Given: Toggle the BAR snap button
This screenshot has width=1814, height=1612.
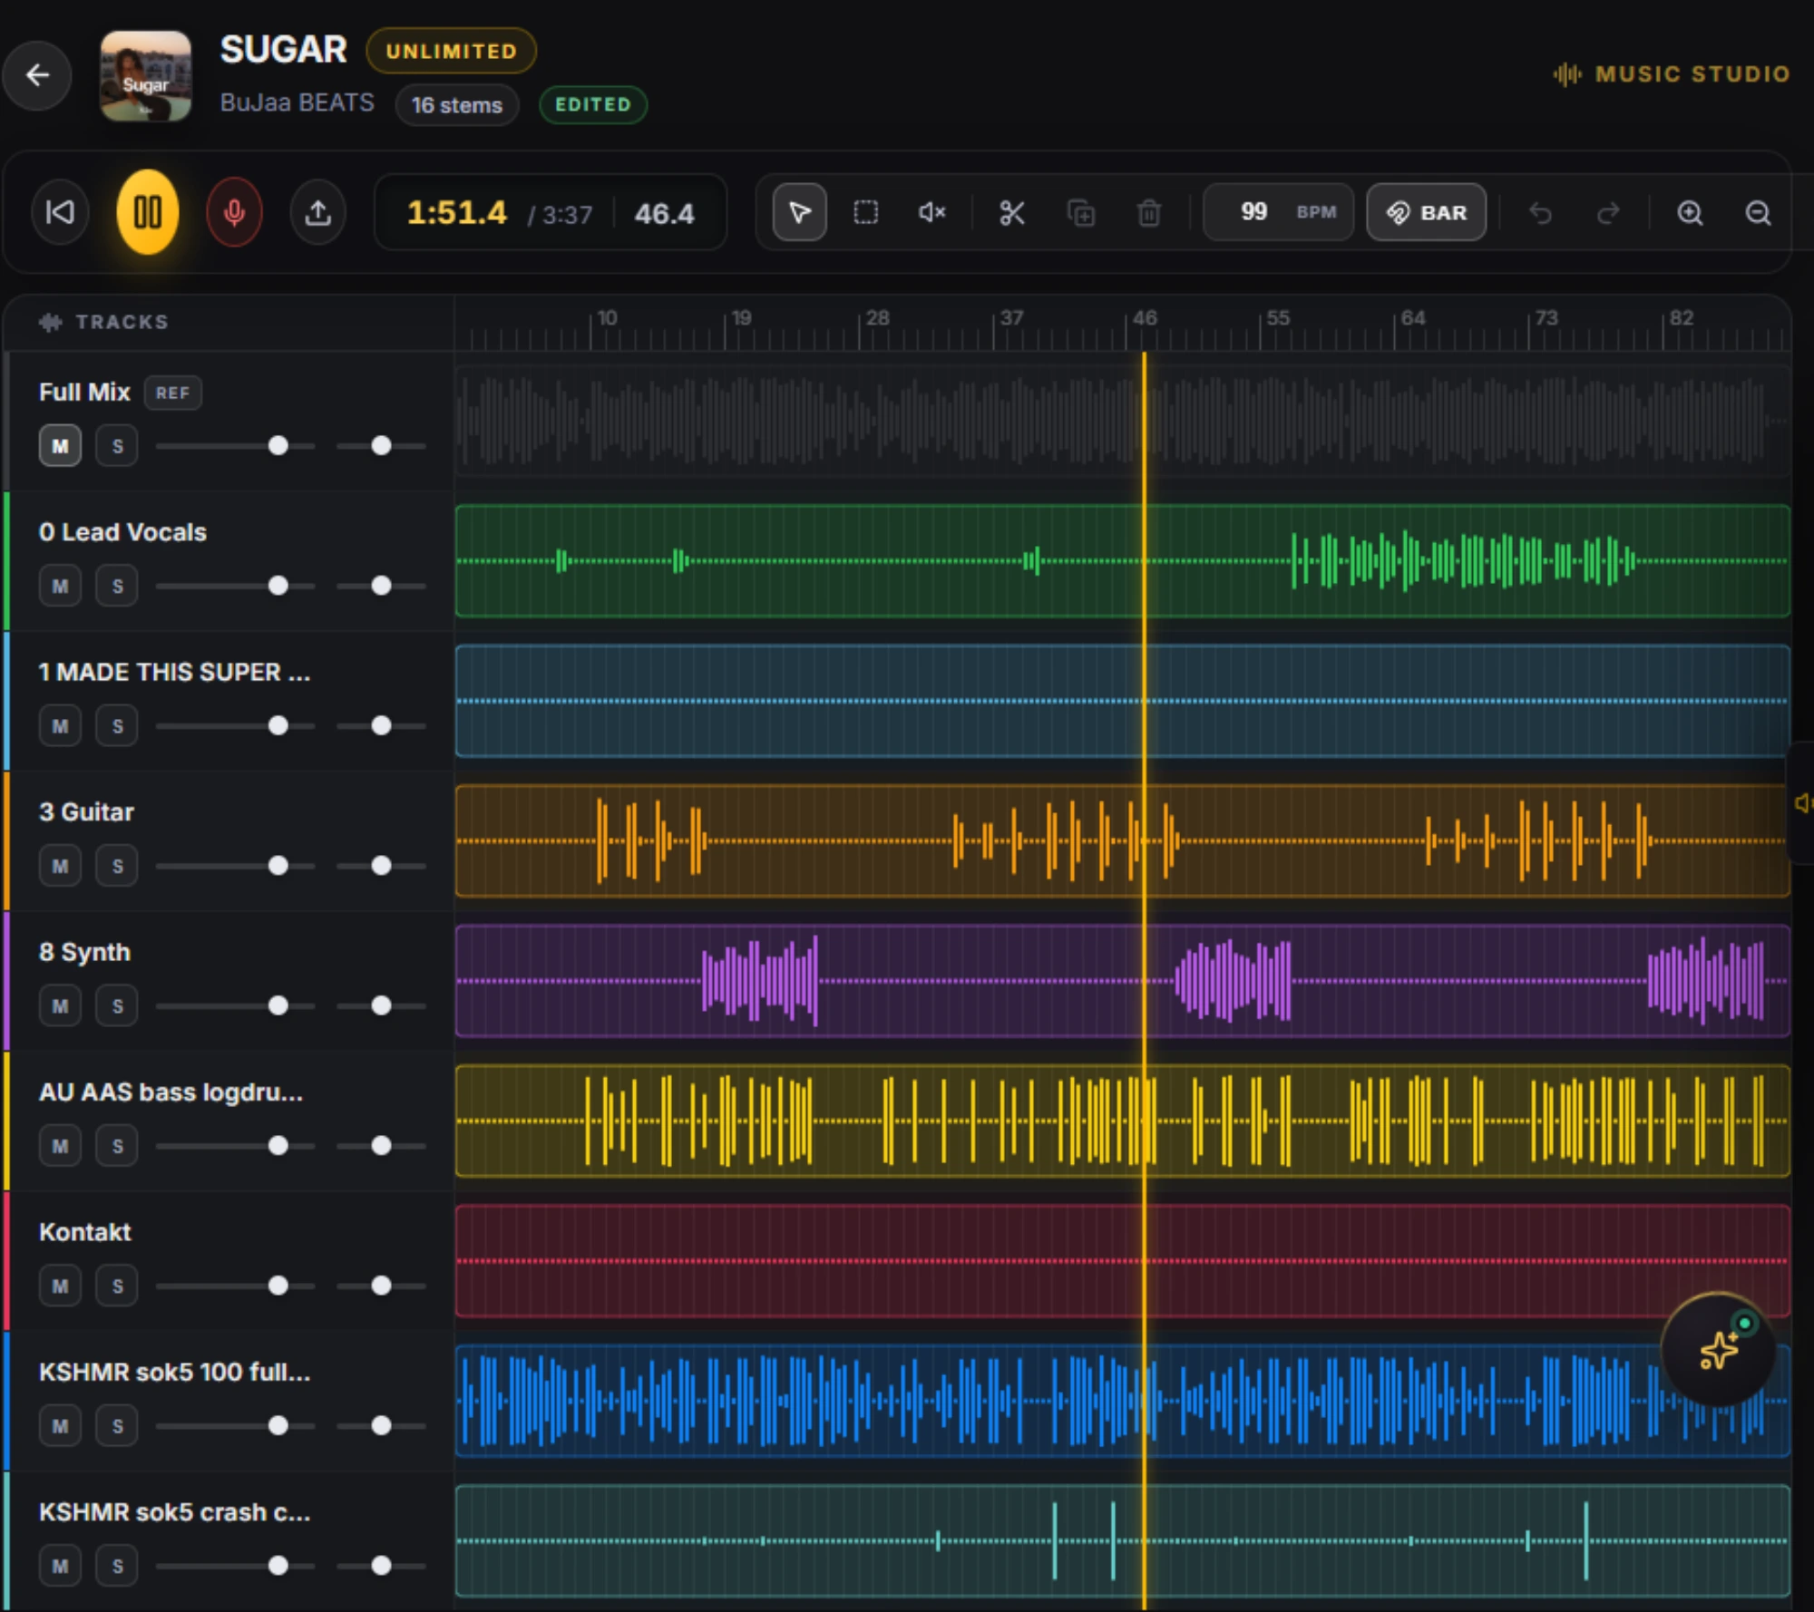Looking at the screenshot, I should click(x=1426, y=212).
